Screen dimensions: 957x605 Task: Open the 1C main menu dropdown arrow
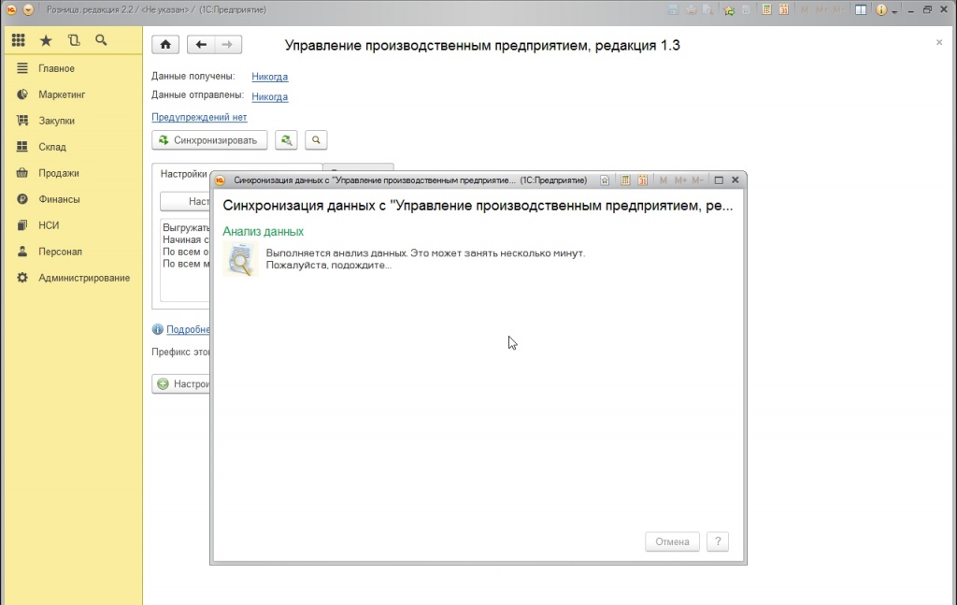click(x=28, y=9)
